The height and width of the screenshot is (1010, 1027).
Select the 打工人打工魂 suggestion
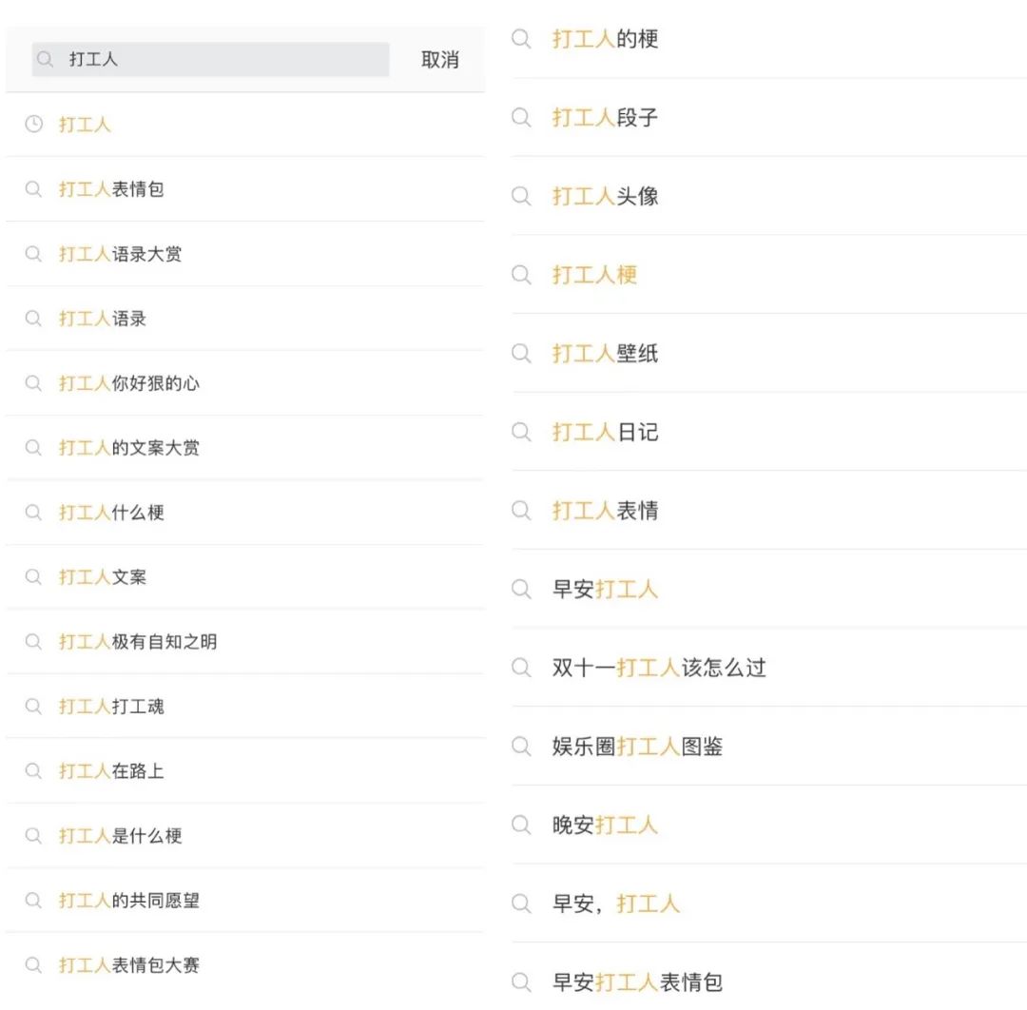coord(111,707)
